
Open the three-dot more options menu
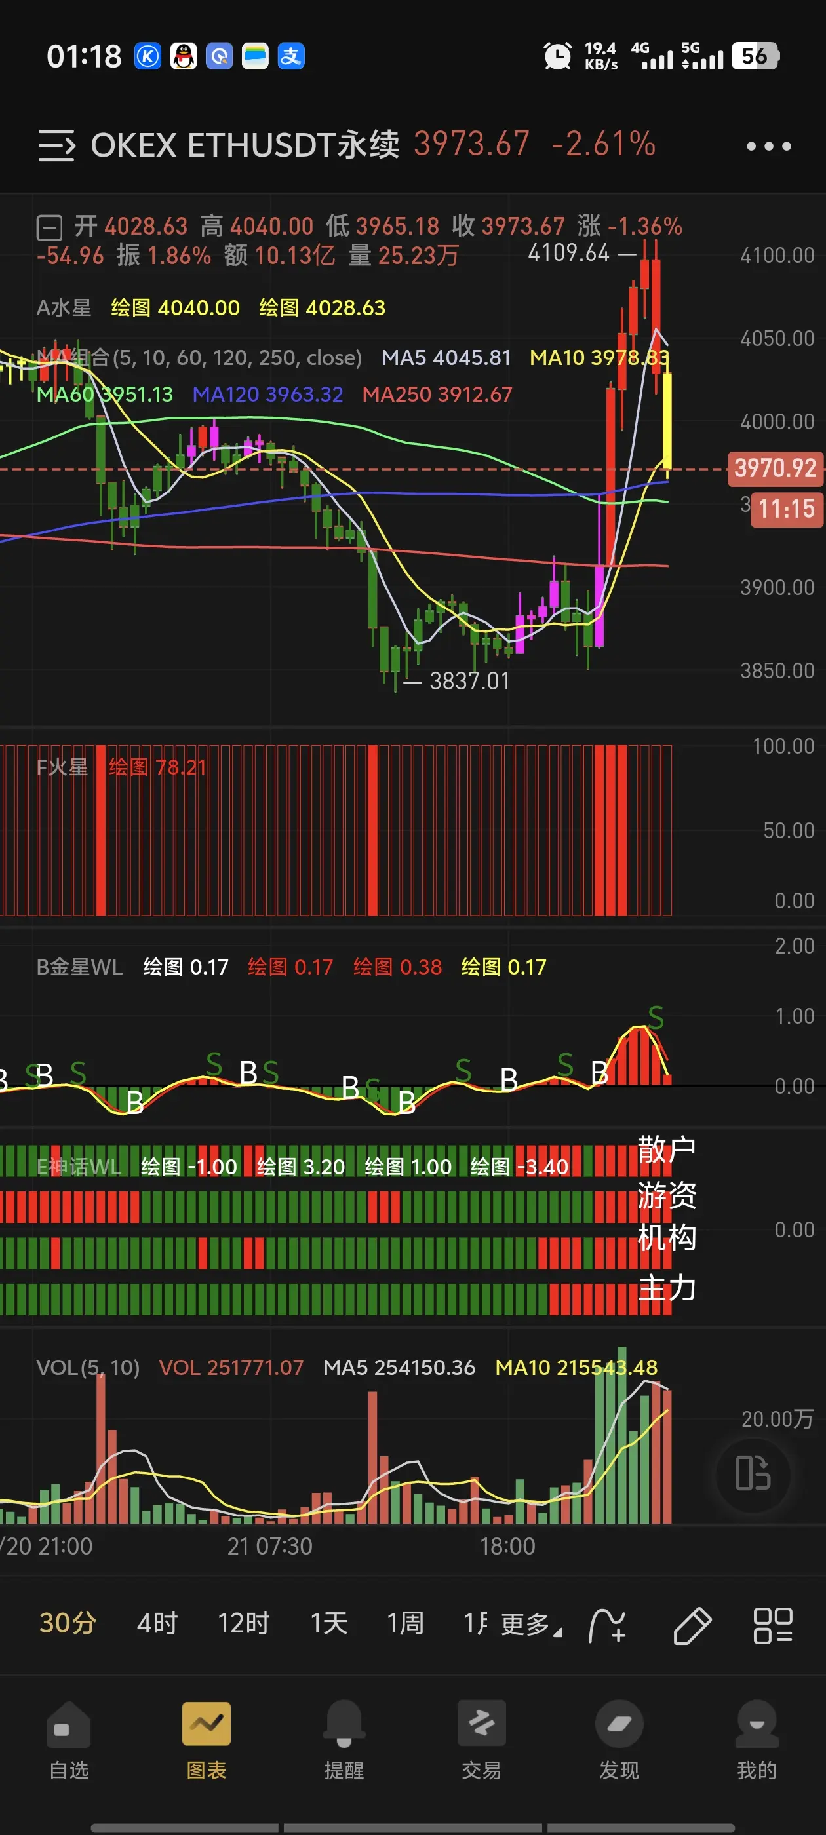pyautogui.click(x=768, y=146)
